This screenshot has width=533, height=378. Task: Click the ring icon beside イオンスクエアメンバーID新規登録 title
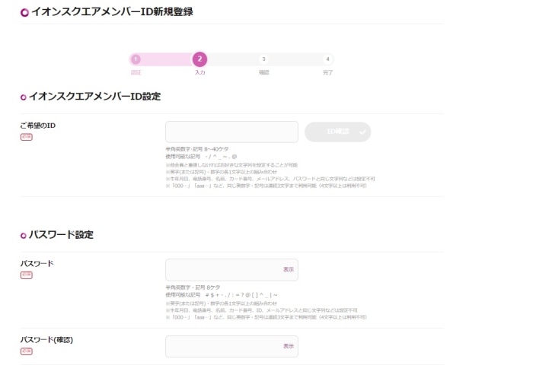click(x=24, y=12)
